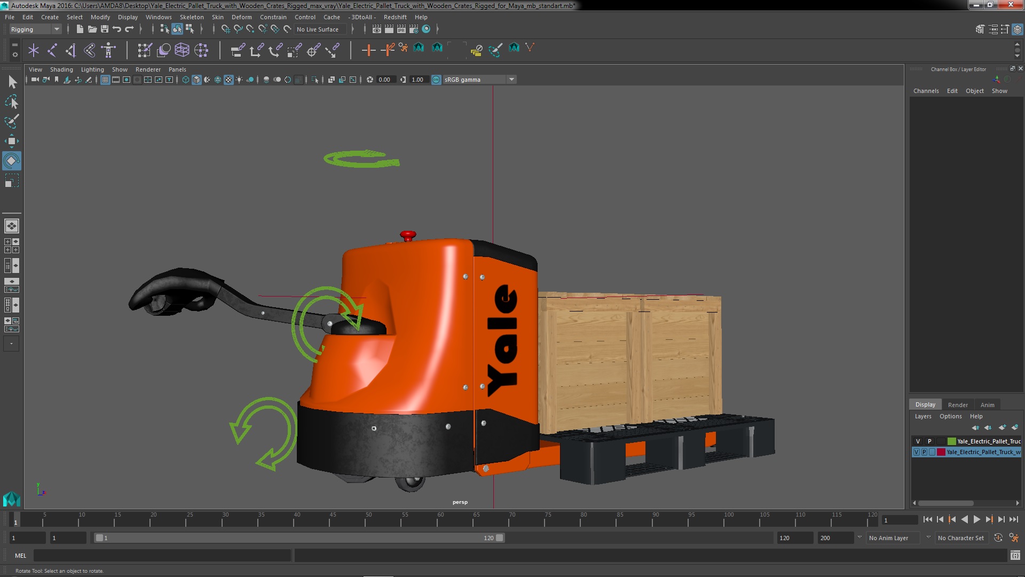Click the Set Key shelf icon

pyautogui.click(x=368, y=50)
